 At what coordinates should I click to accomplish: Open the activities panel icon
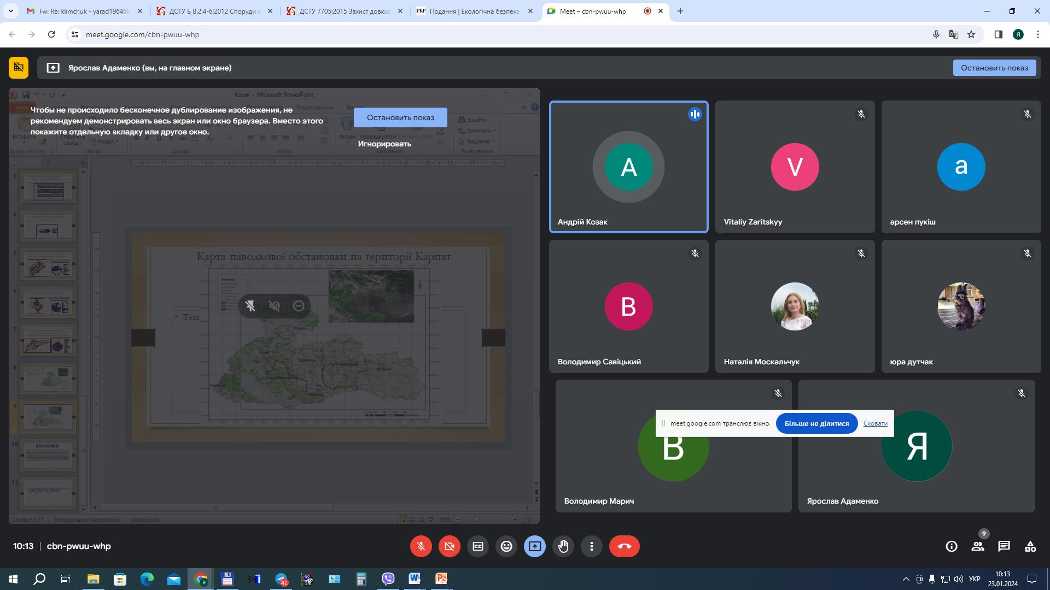click(1030, 546)
